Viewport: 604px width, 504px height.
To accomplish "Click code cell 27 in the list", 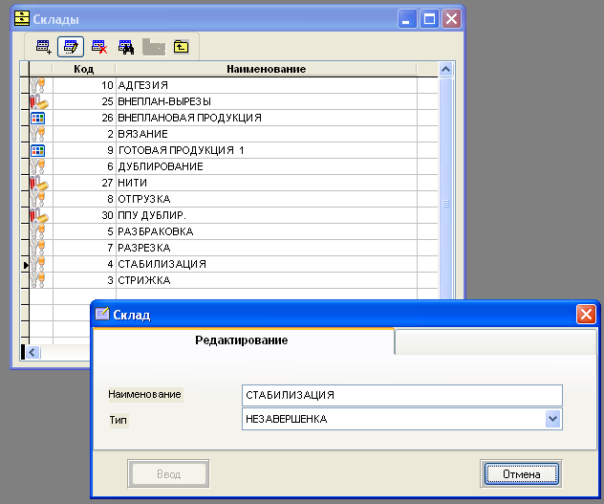I will (84, 183).
